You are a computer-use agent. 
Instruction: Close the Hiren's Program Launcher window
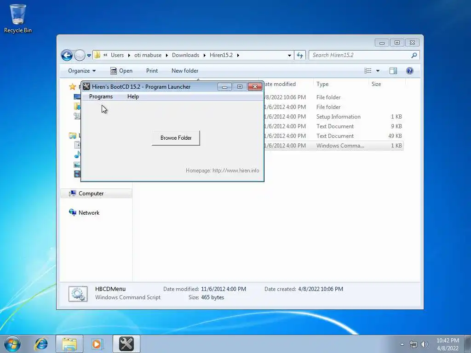pos(255,87)
